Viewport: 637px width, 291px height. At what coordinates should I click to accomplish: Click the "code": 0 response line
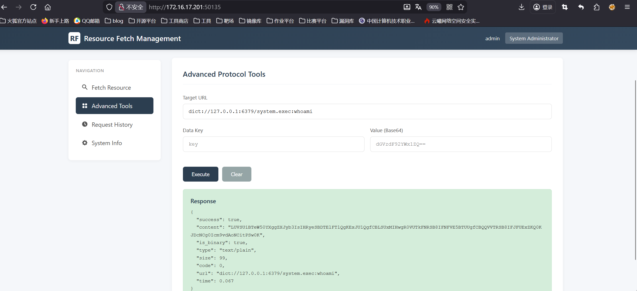pyautogui.click(x=210, y=266)
